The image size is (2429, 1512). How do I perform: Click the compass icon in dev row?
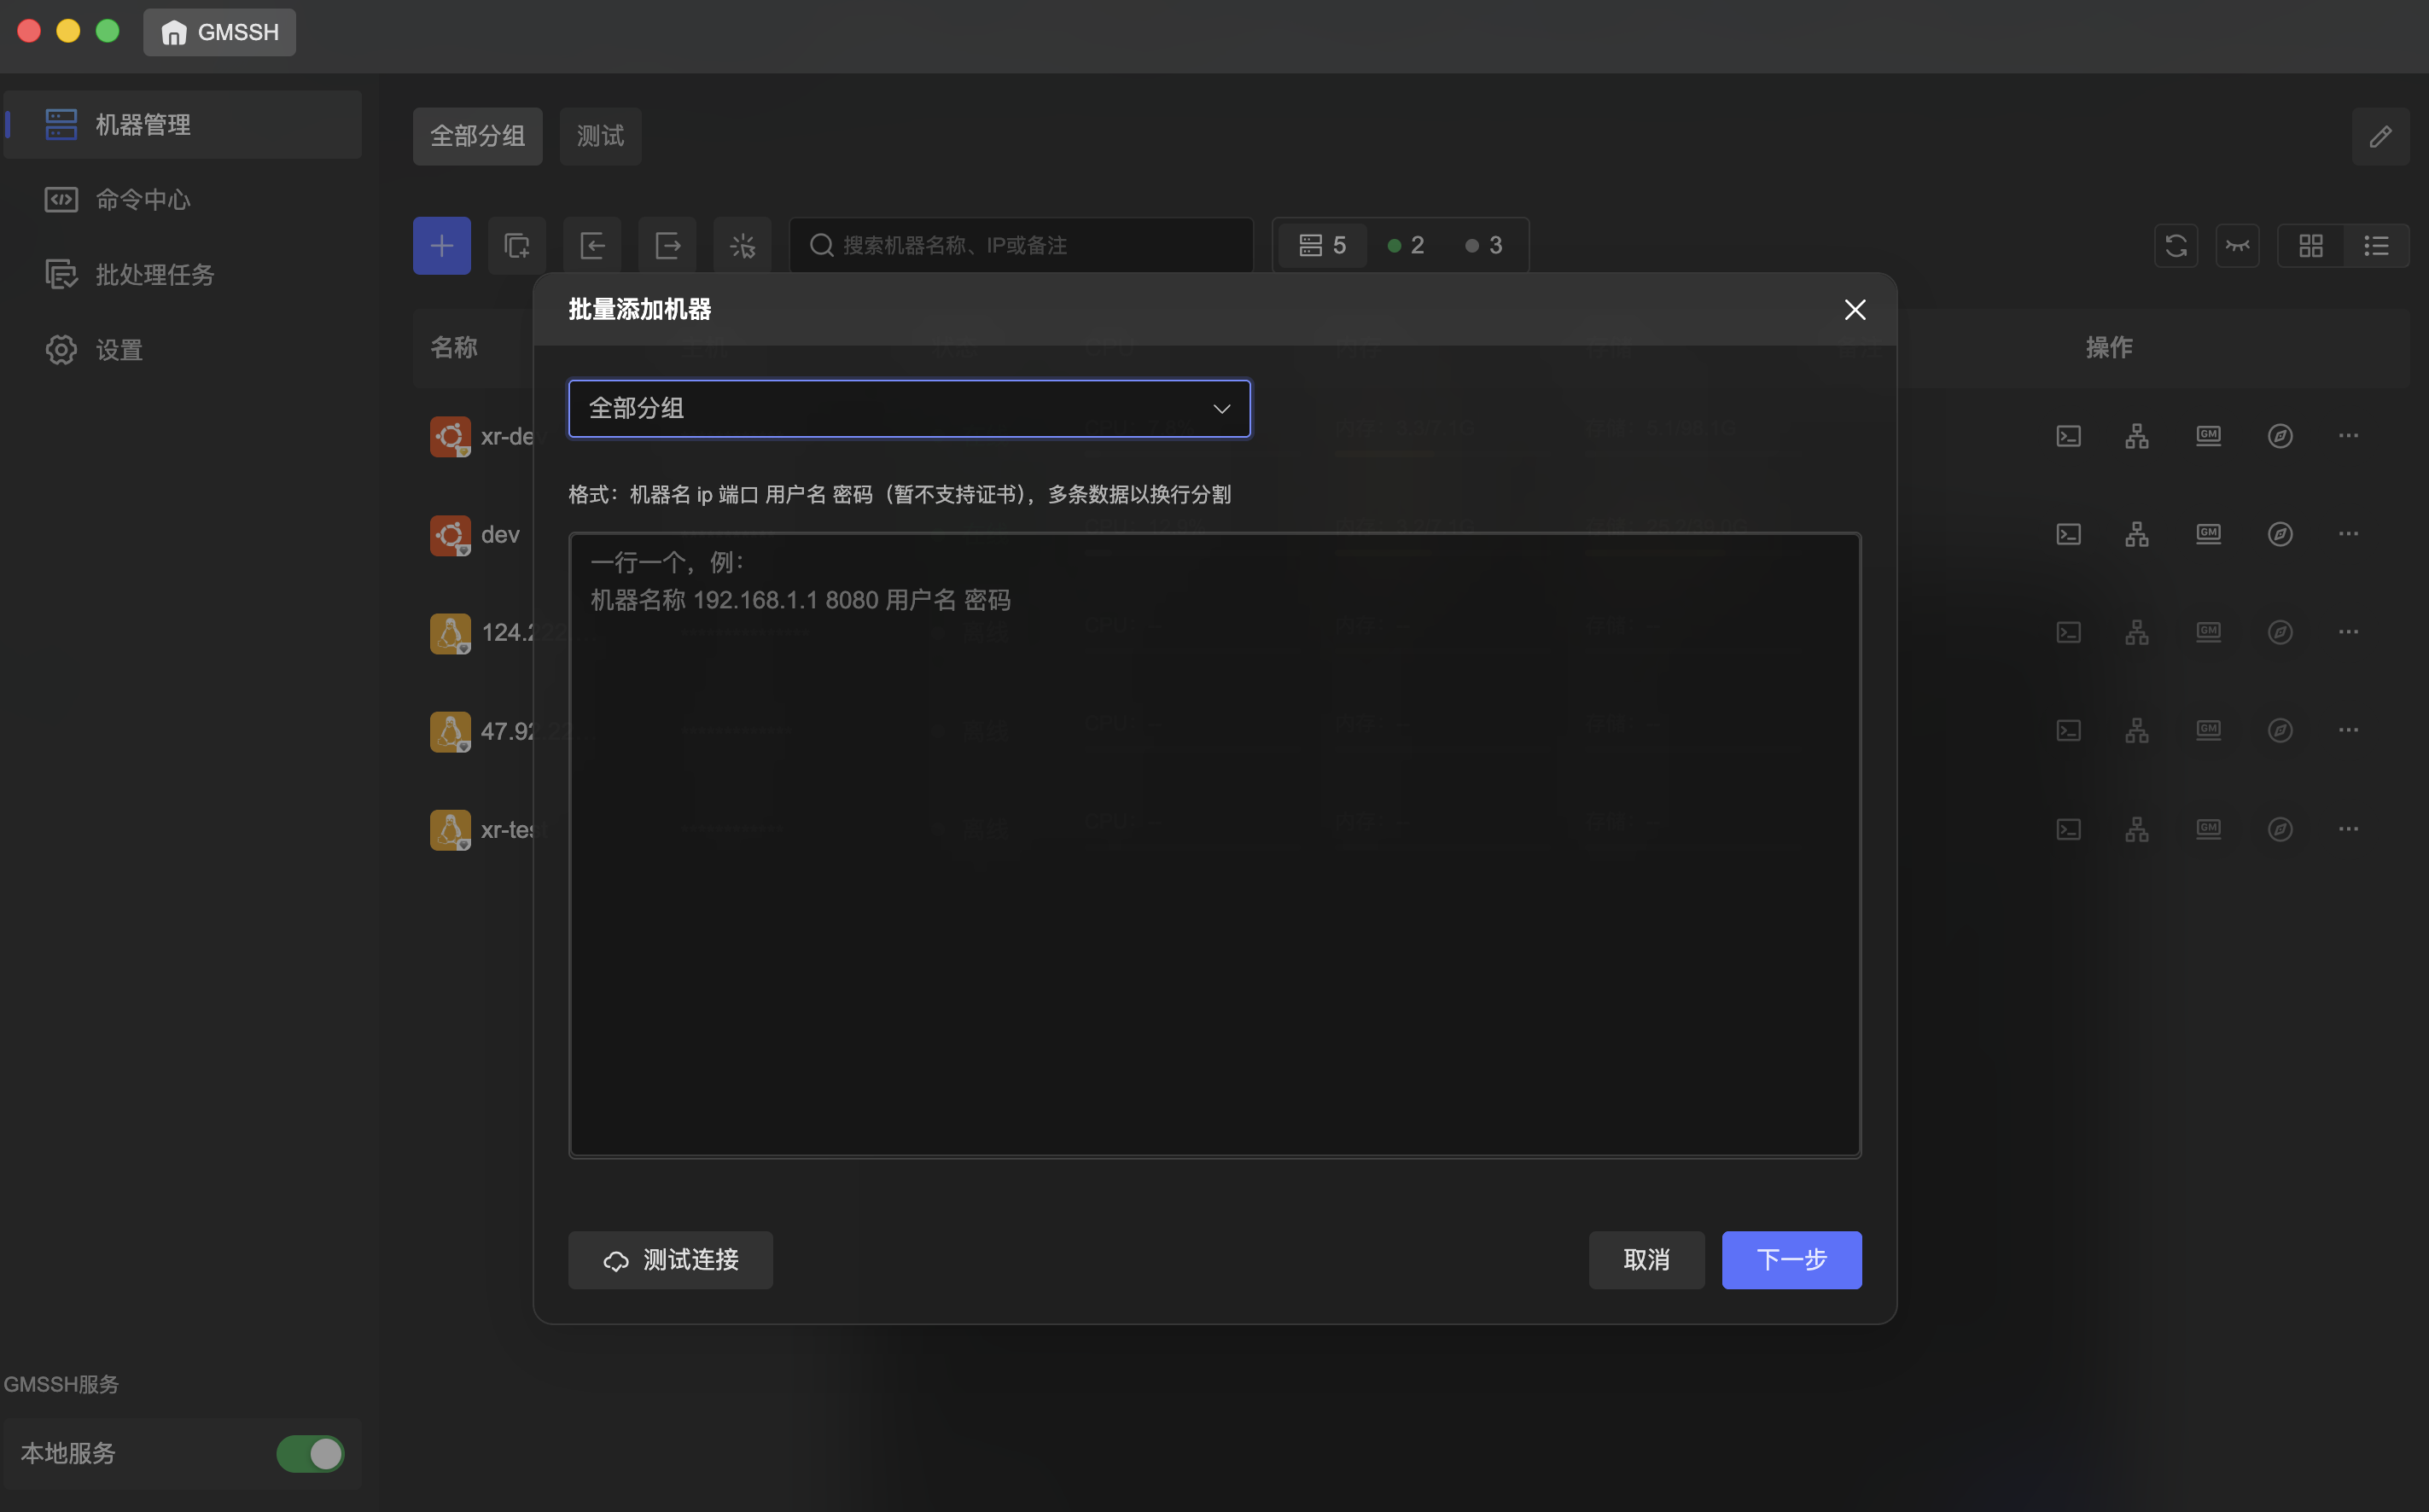pyautogui.click(x=2279, y=534)
